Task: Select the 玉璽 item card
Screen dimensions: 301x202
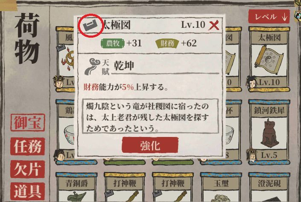Action: tap(221, 187)
